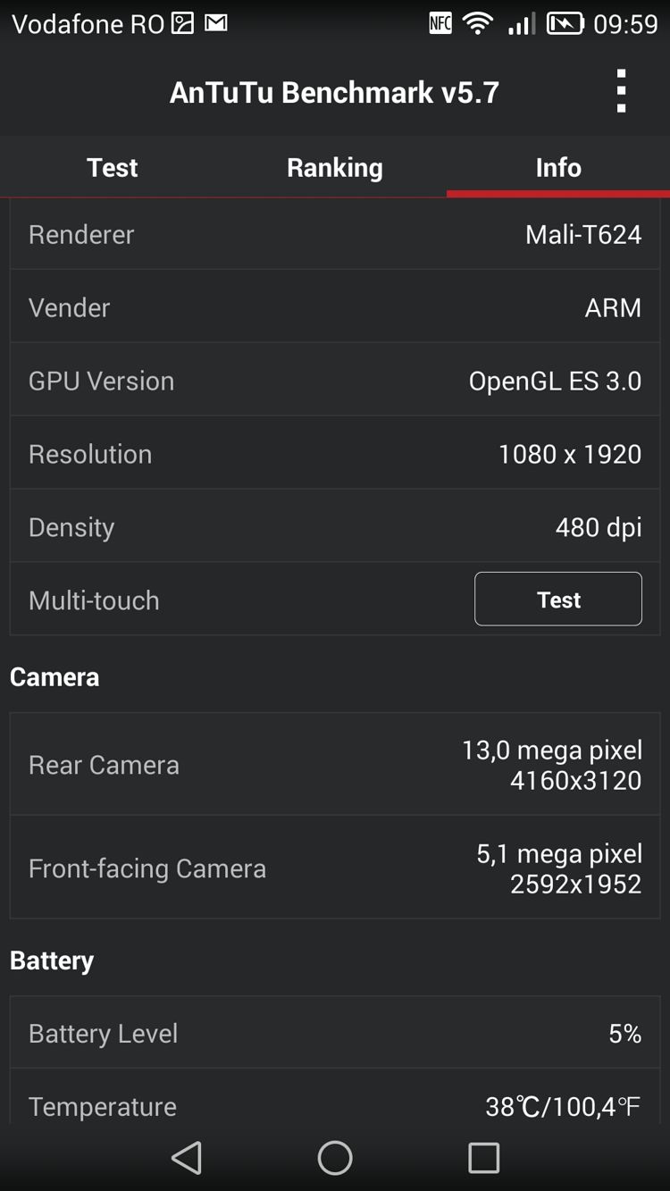Tap the Rear Camera row
Viewport: 670px width, 1191px height.
tap(335, 765)
